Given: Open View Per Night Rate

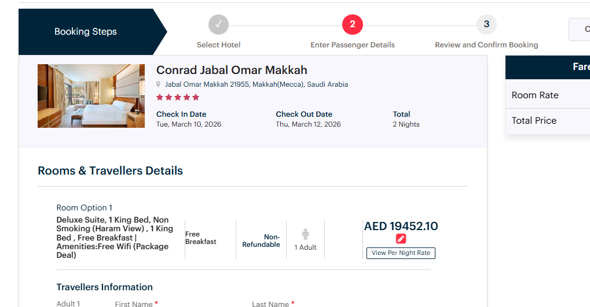Looking at the screenshot, I should (401, 253).
